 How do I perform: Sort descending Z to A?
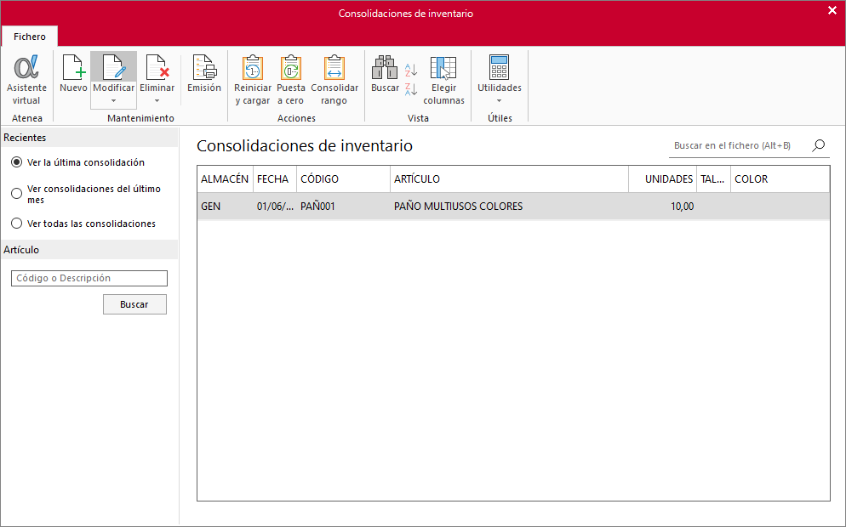pos(411,89)
